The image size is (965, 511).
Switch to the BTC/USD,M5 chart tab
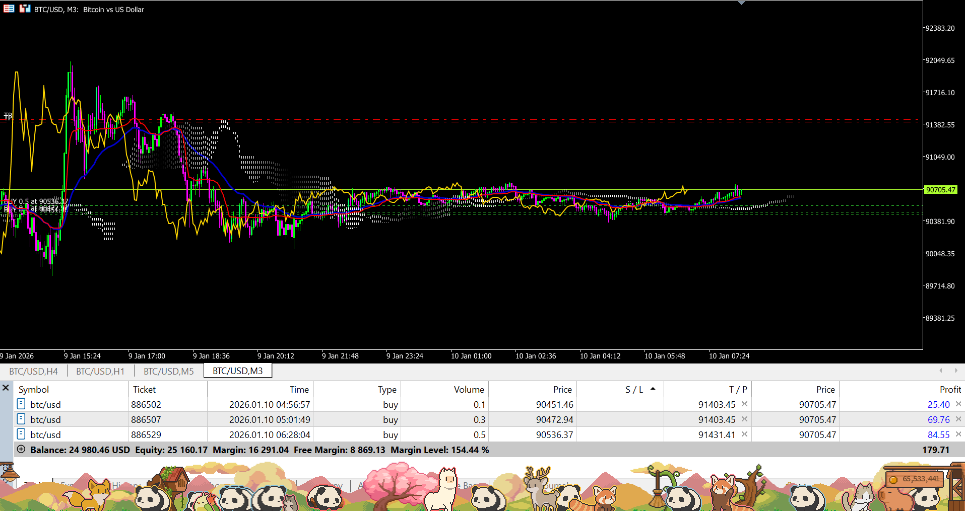[x=168, y=371]
